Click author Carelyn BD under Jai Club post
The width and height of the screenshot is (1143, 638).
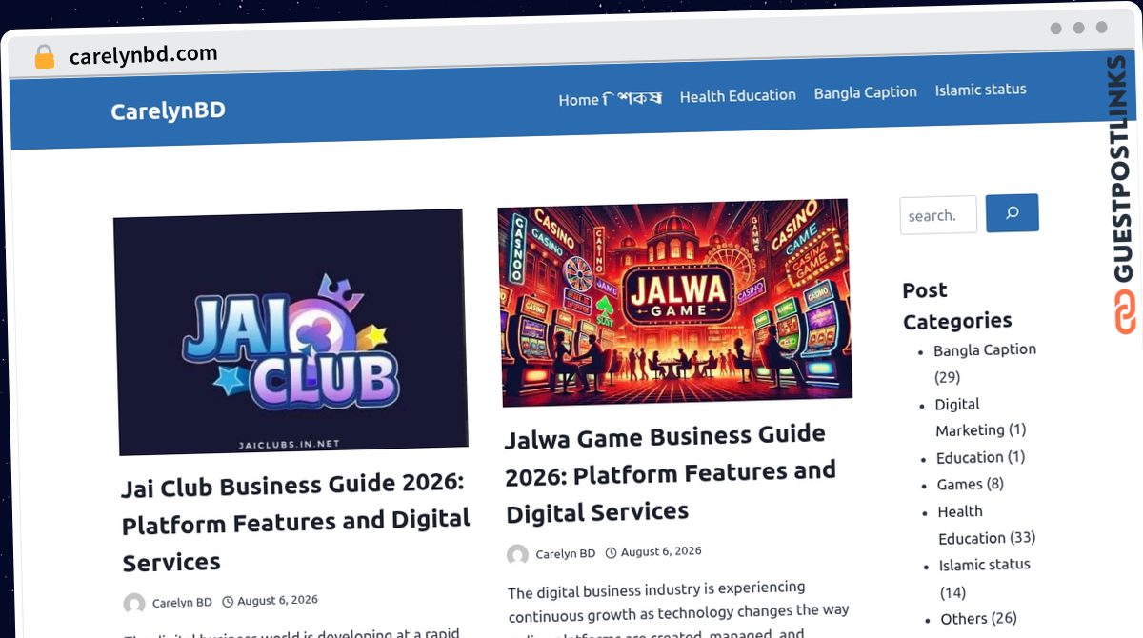pos(182,603)
